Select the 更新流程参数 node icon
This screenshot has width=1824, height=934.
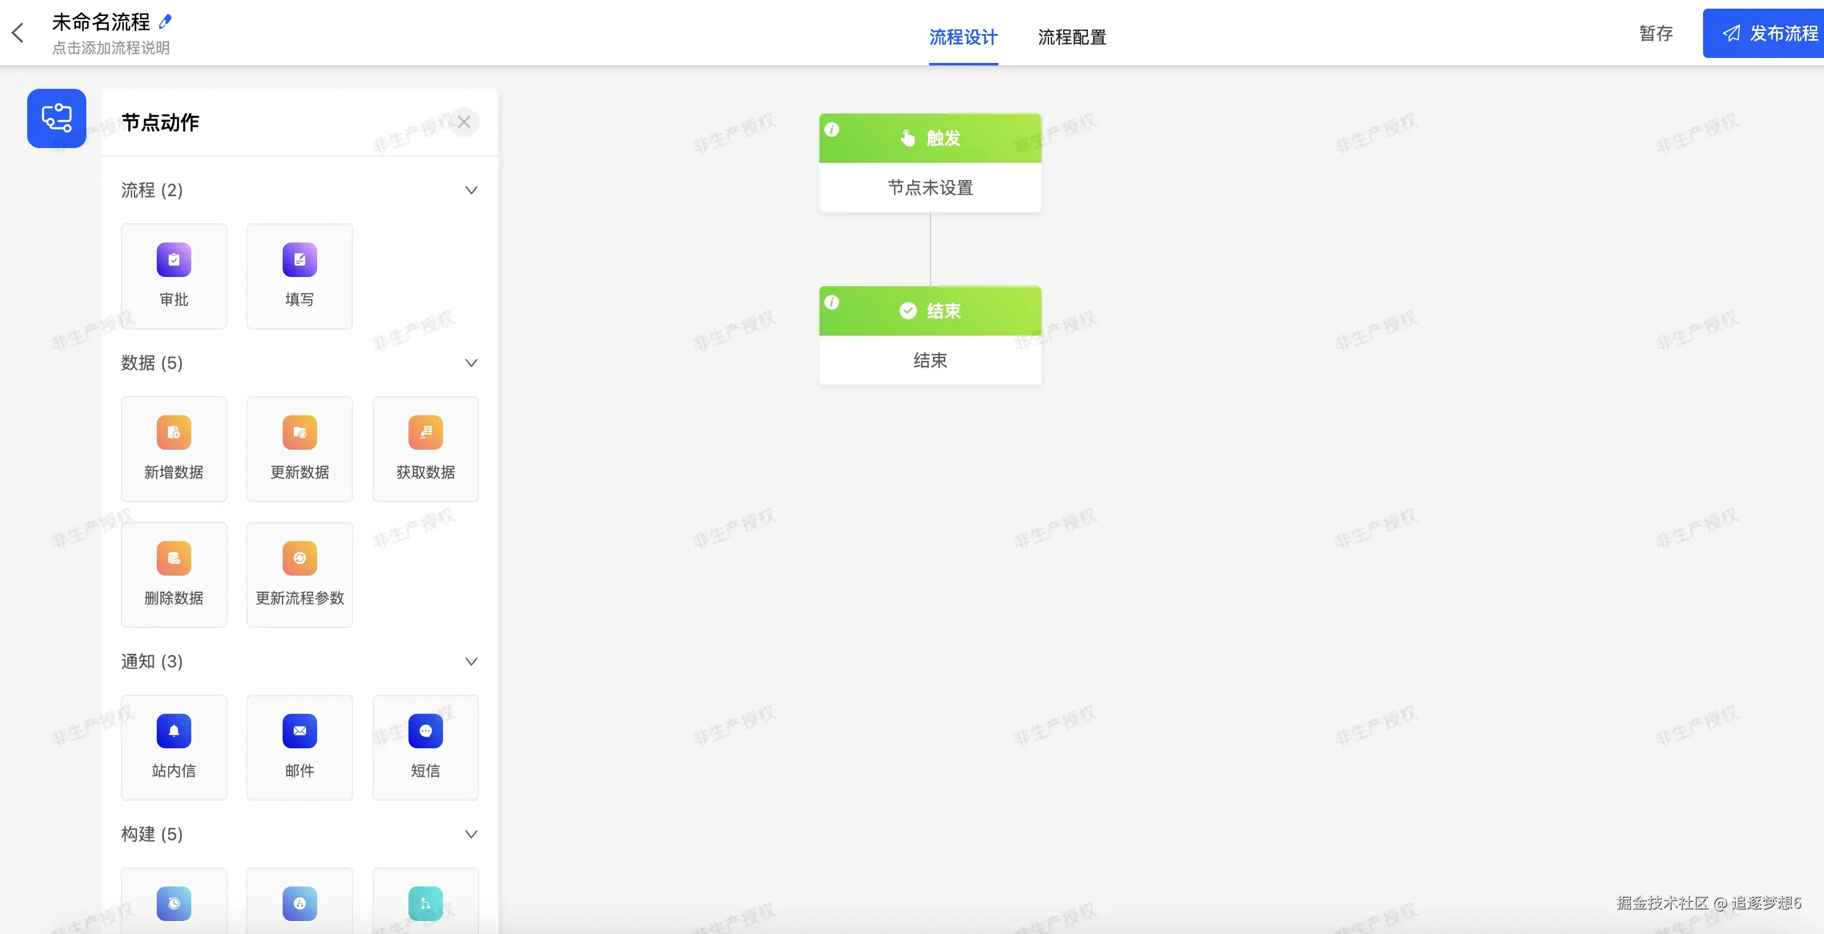click(x=299, y=558)
